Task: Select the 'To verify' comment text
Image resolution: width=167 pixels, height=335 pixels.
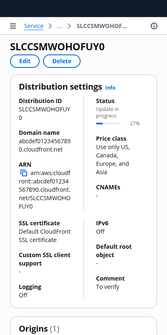Action: click(108, 287)
